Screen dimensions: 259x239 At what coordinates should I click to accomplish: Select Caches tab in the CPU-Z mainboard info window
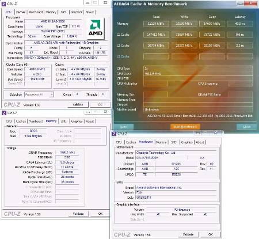point(131,142)
